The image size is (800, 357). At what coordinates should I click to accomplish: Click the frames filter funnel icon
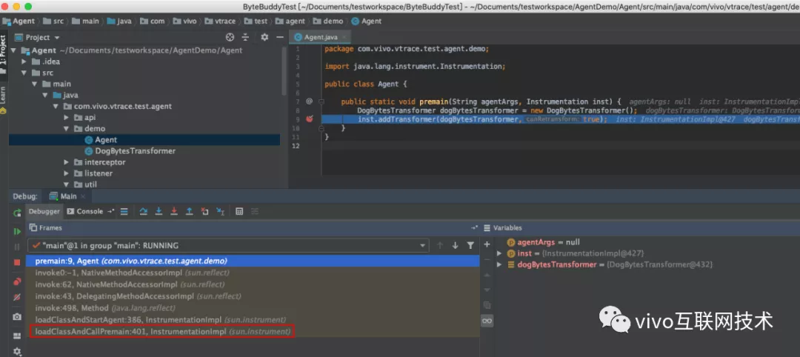click(x=470, y=245)
